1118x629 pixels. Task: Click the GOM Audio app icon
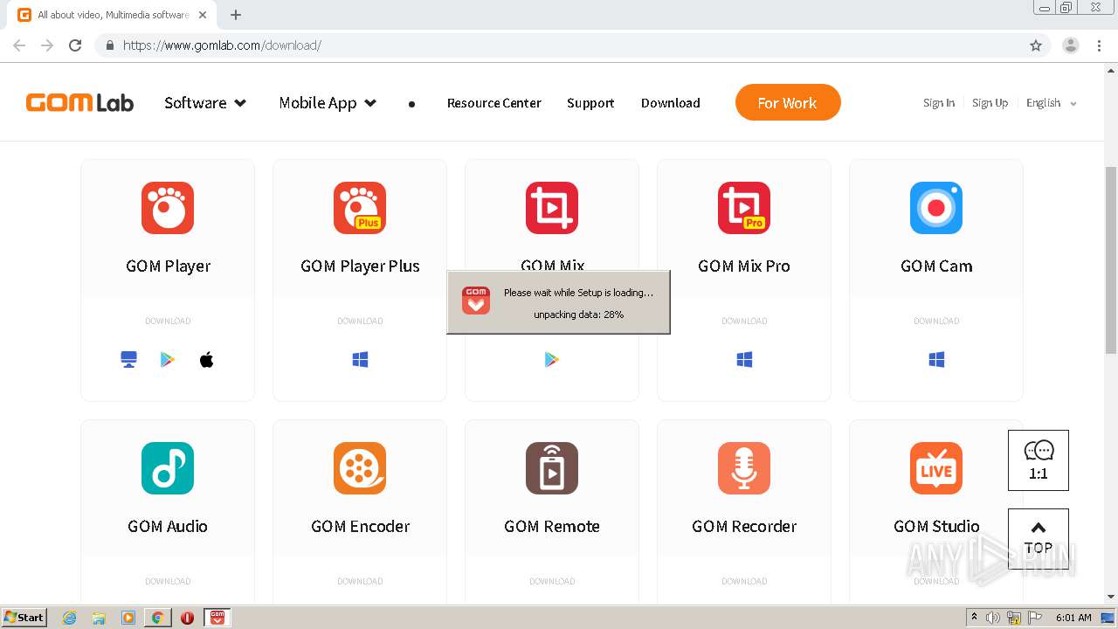pyautogui.click(x=168, y=468)
